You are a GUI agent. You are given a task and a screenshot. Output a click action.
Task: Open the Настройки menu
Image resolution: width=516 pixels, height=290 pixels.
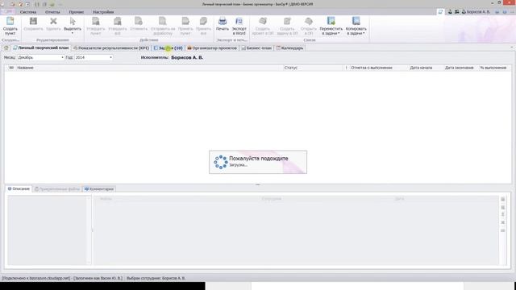(x=103, y=12)
